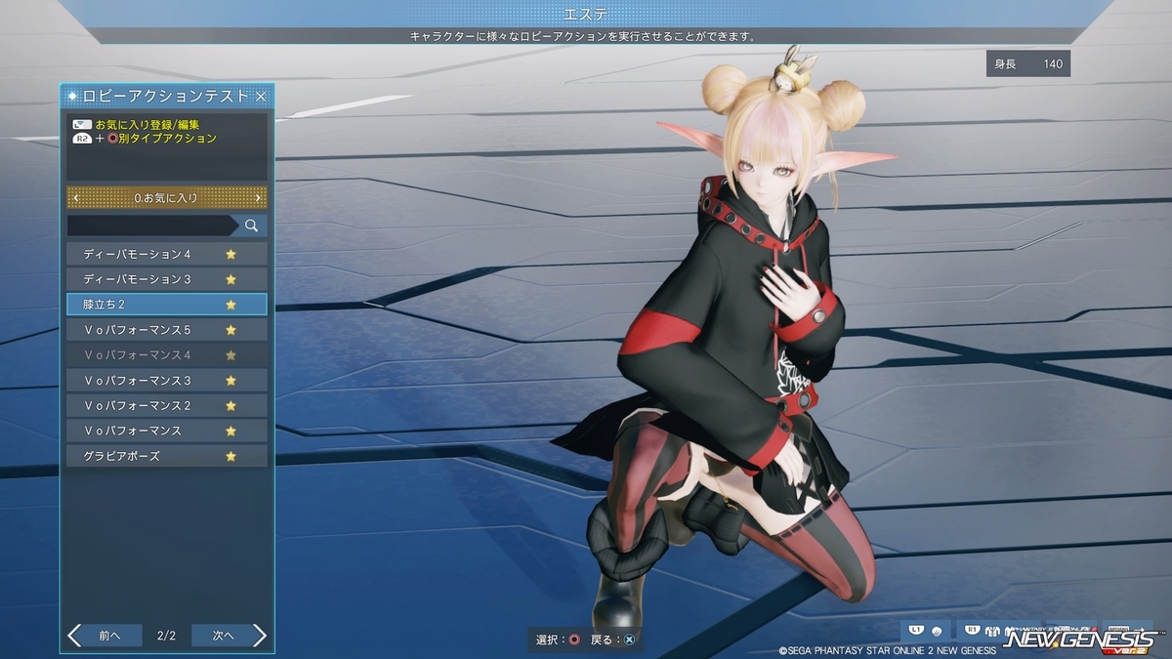1172x659 pixels.
Task: Click the page indicator 2/2
Action: [166, 636]
